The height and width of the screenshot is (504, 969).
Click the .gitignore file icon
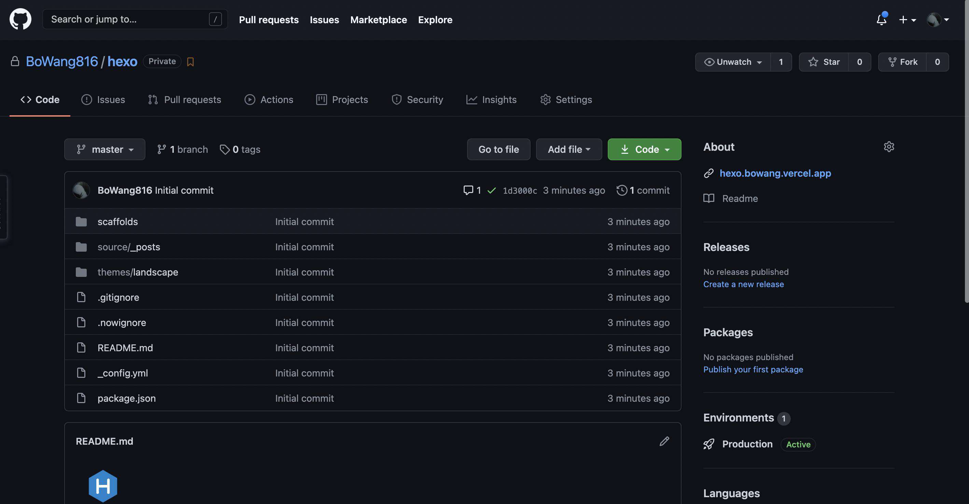click(81, 297)
